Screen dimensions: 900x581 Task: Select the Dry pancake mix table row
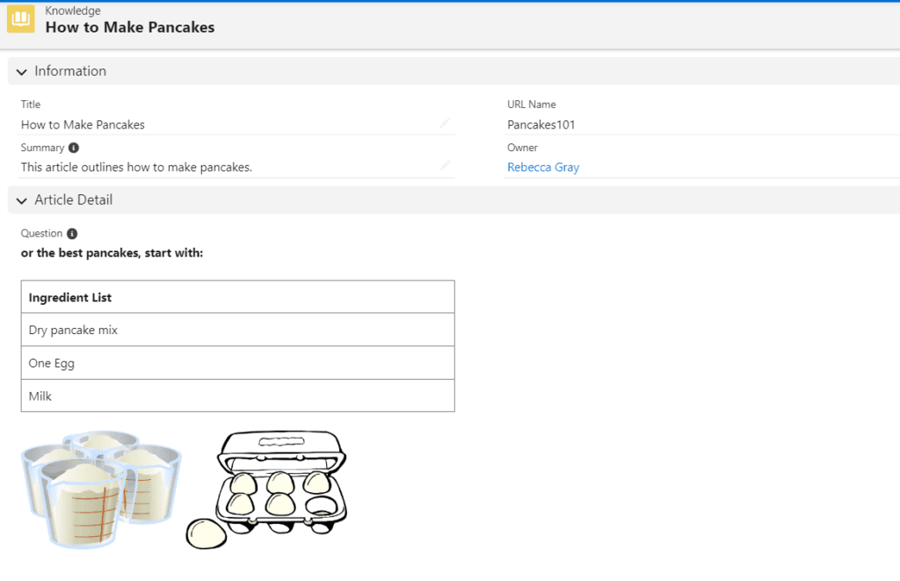237,330
